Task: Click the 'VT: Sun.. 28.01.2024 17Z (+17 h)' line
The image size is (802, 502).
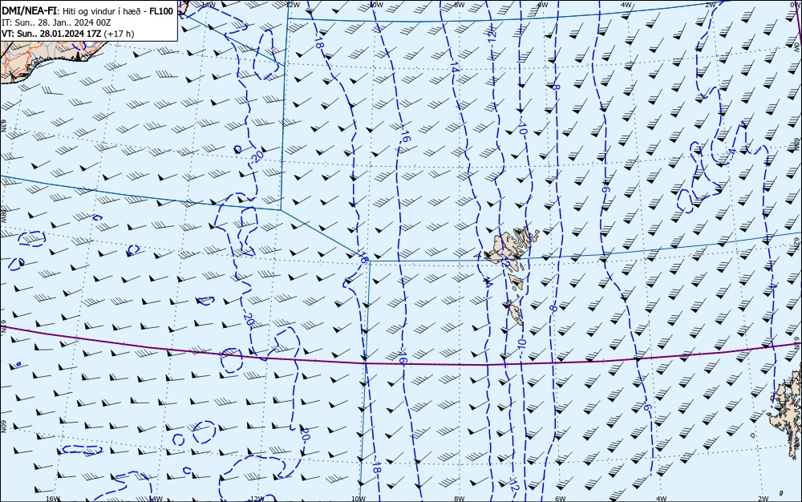Action: point(68,34)
